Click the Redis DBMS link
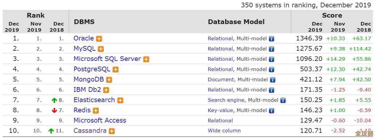 click(82, 110)
